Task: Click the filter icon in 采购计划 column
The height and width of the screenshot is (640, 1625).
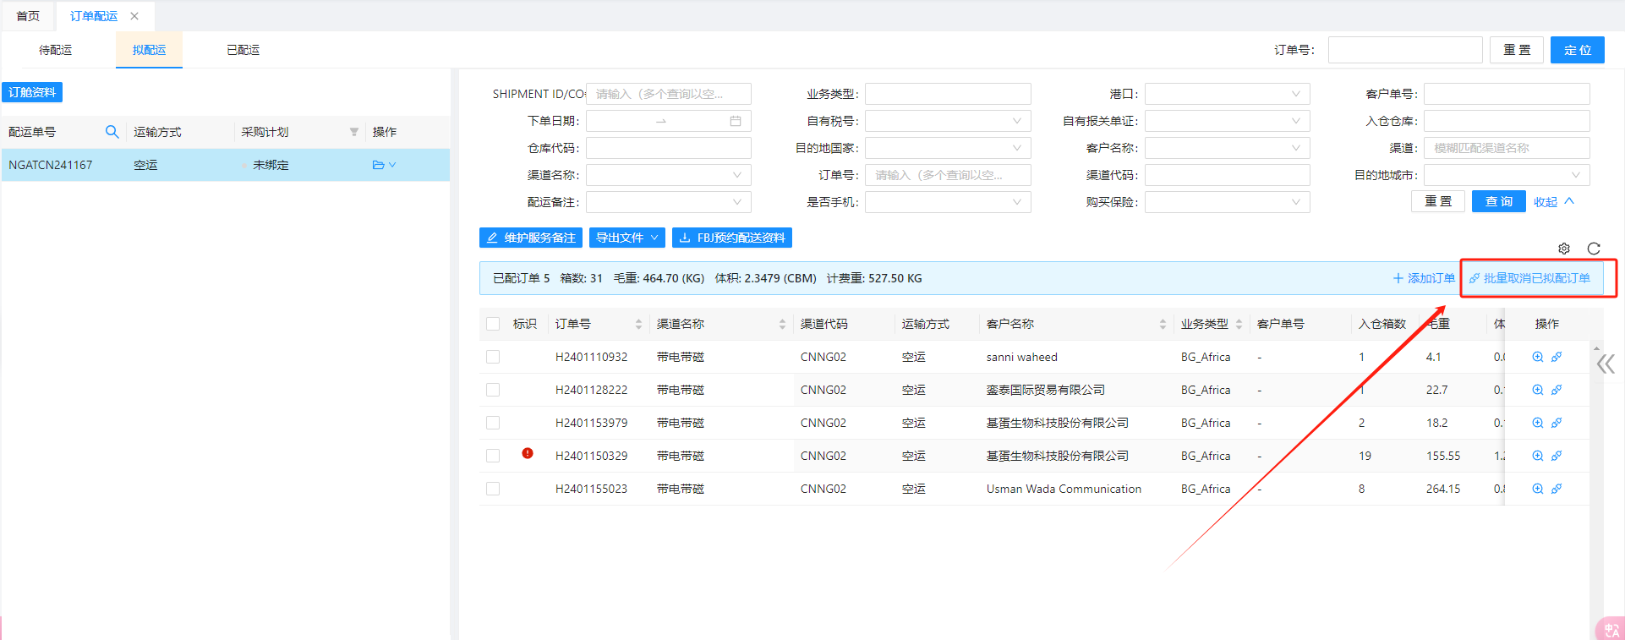Action: click(354, 132)
